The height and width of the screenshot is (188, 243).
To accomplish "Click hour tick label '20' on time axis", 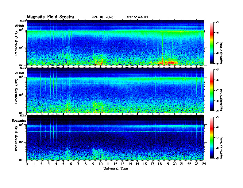I will pyautogui.click(x=174, y=164).
